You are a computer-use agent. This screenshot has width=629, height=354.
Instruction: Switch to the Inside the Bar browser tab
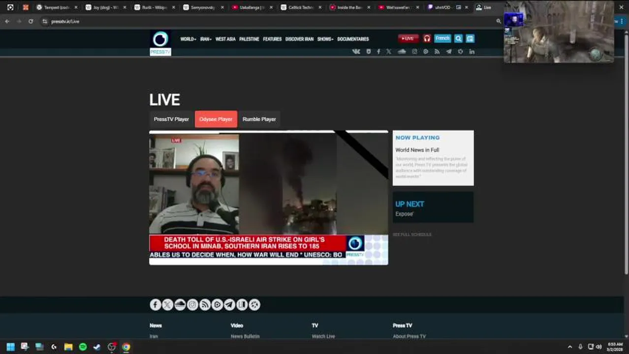click(x=349, y=7)
